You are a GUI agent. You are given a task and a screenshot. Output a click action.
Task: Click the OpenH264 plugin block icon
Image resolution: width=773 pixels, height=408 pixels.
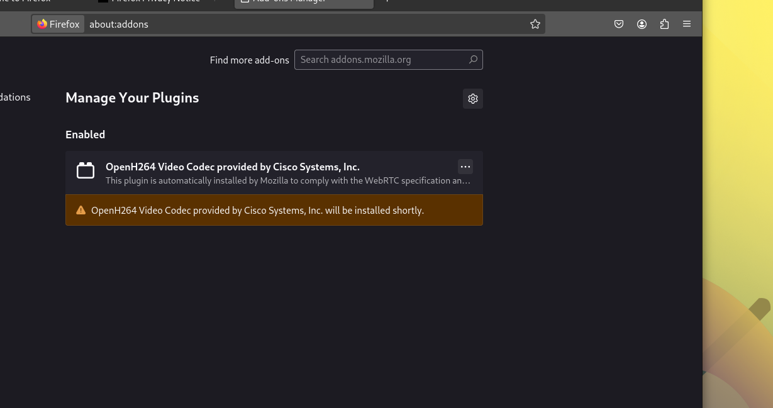(x=86, y=170)
